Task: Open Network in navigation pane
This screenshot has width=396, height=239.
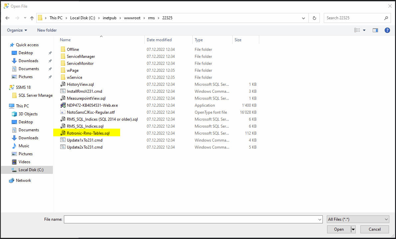Action: [23, 180]
